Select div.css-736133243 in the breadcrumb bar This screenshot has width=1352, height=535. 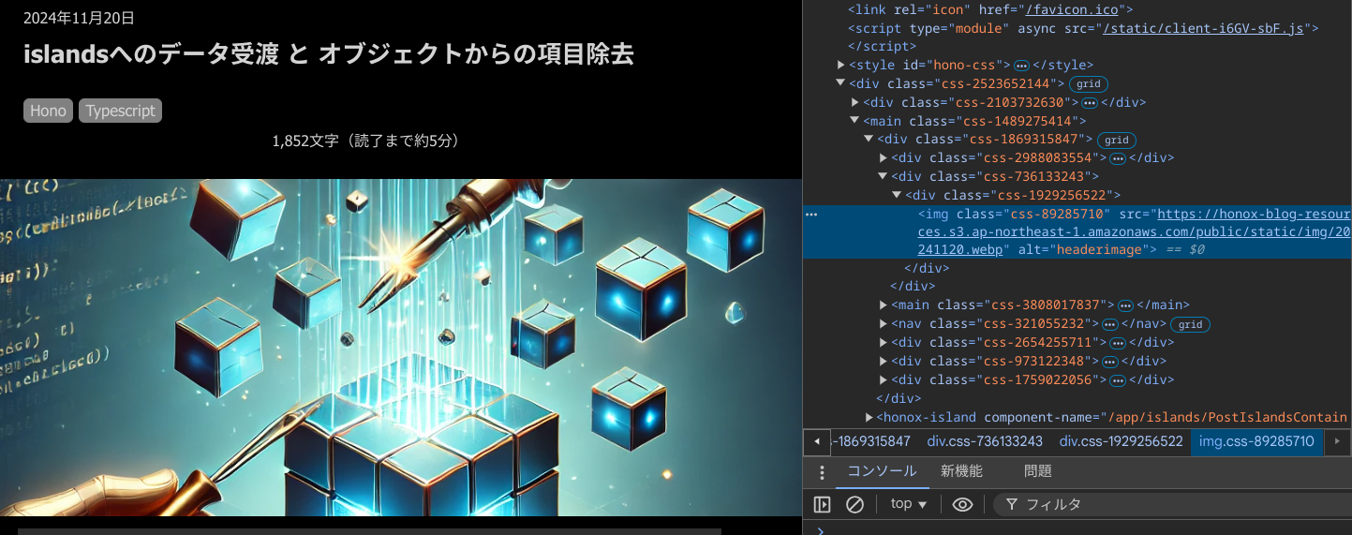pos(985,441)
